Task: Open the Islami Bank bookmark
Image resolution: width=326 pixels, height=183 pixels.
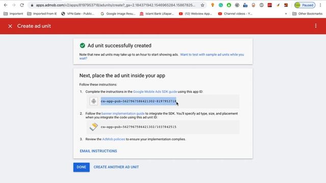Action: [x=157, y=14]
